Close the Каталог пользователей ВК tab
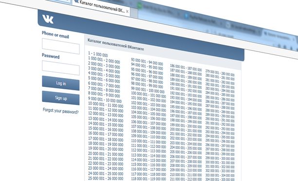The image size is (298, 181). point(127,12)
